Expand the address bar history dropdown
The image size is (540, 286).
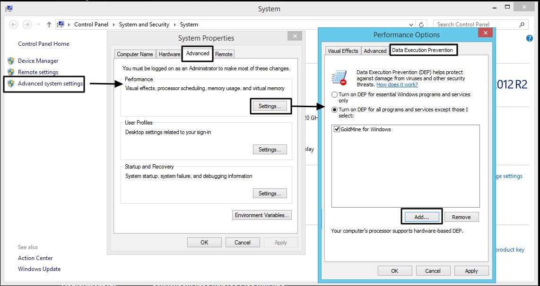411,25
